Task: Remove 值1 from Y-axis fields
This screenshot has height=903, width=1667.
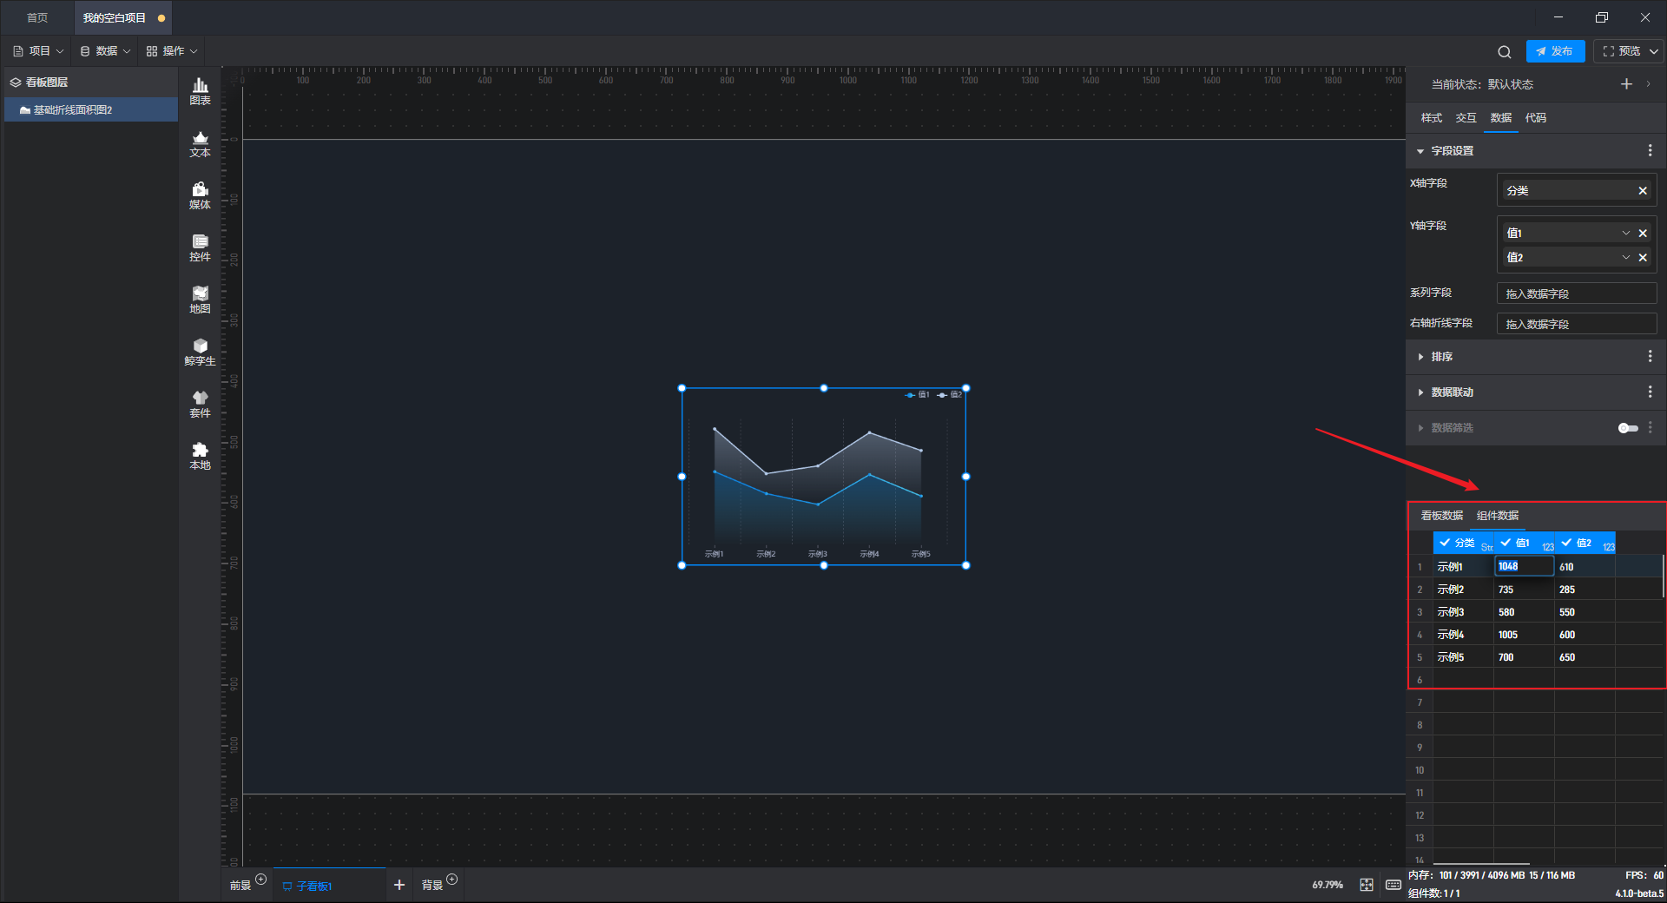Action: 1643,233
